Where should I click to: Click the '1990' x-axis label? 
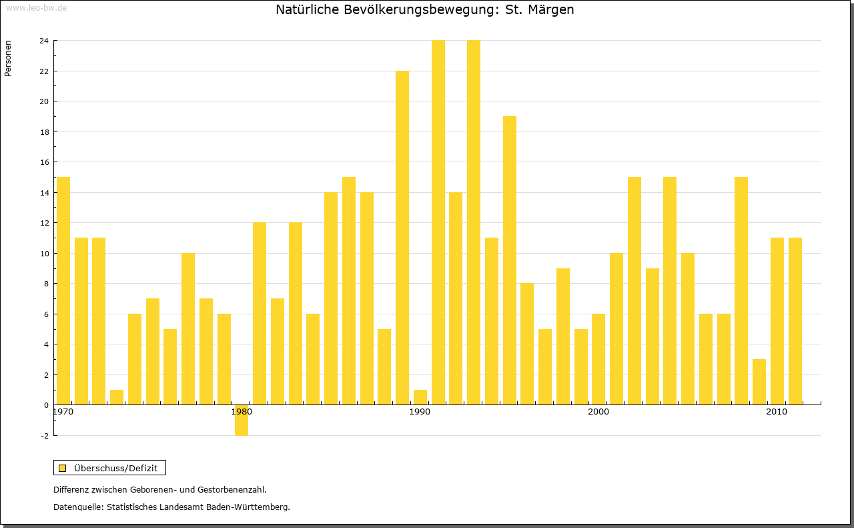(420, 412)
